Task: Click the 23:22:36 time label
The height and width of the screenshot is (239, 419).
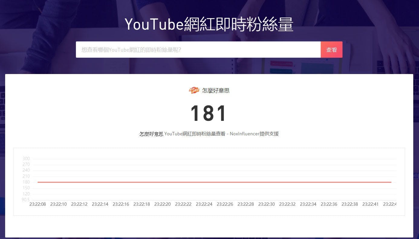Action: [329, 204]
